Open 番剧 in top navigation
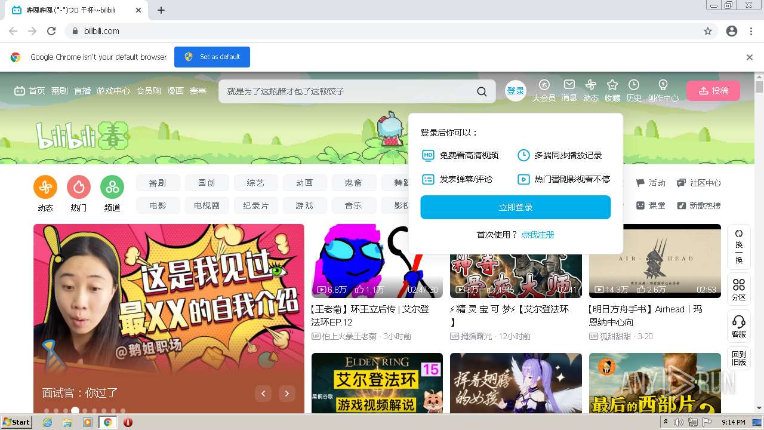The height and width of the screenshot is (430, 764). coord(60,91)
